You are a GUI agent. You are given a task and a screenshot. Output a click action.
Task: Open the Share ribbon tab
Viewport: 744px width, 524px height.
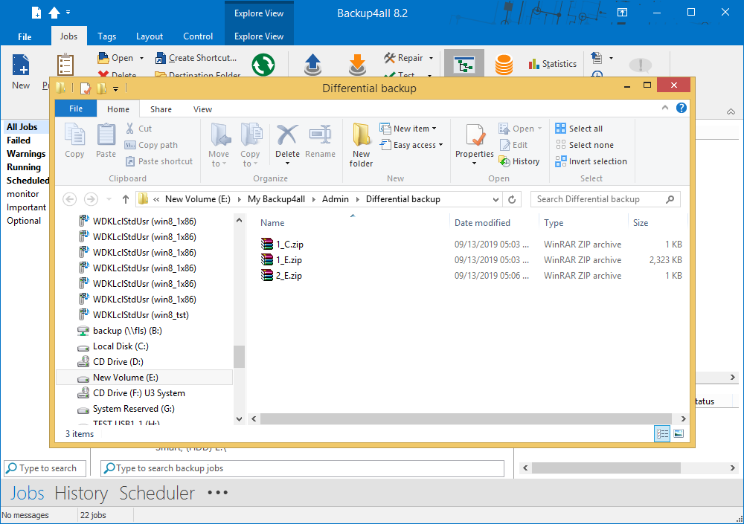point(161,109)
